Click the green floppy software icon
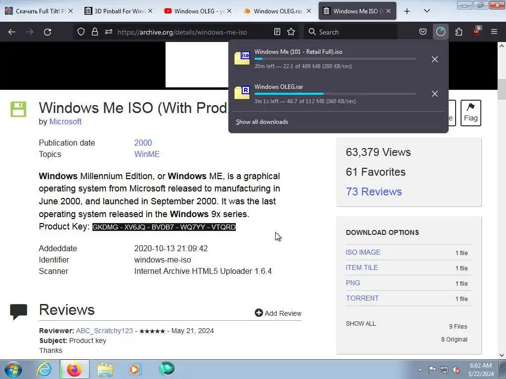The height and width of the screenshot is (379, 506). tap(18, 109)
